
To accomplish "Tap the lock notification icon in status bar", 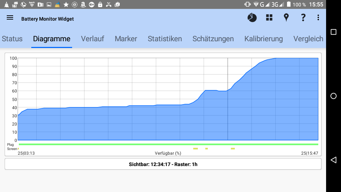I will 100,4.
